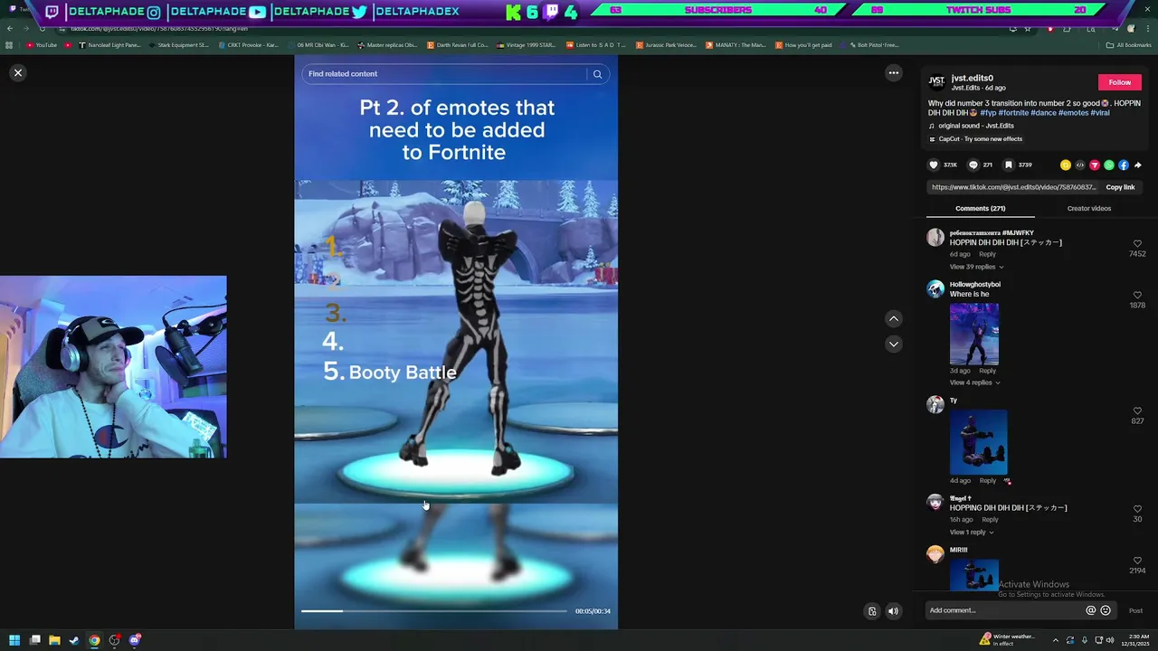Like Hollowghostyboi's comment heart
This screenshot has height=651, width=1158.
[x=1137, y=295]
